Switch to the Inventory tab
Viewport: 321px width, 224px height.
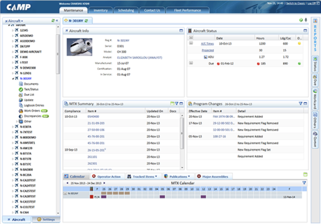(100, 10)
